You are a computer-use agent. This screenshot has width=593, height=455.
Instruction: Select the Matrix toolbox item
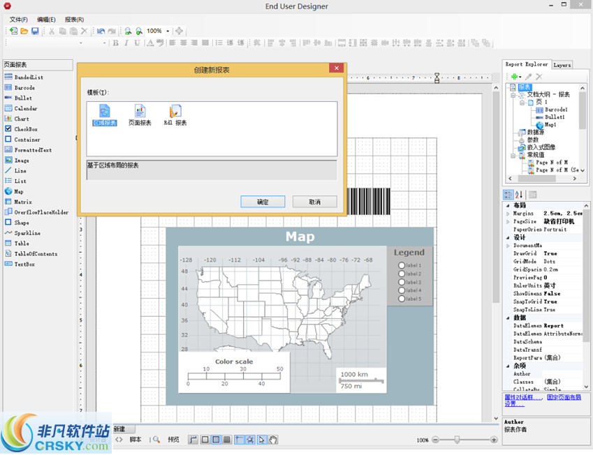coord(18,202)
